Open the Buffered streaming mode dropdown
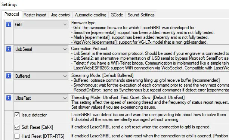 [41, 76]
